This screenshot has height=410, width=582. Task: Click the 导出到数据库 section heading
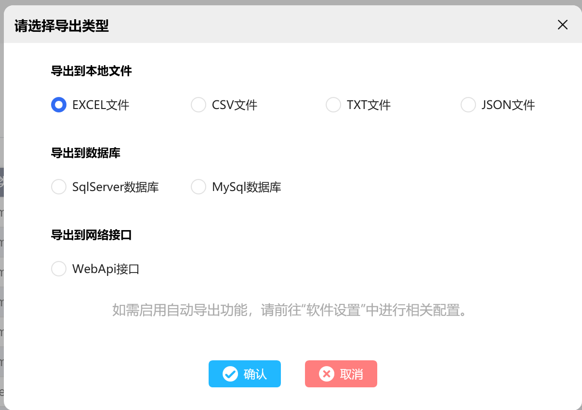click(x=86, y=153)
